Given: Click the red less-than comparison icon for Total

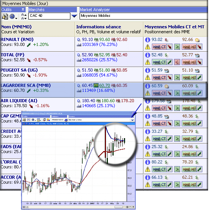Looking at the screenshot, I should click(177, 62).
